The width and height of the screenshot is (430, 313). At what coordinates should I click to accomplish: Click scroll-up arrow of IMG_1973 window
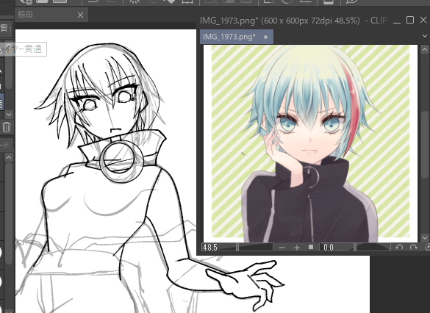point(425,50)
